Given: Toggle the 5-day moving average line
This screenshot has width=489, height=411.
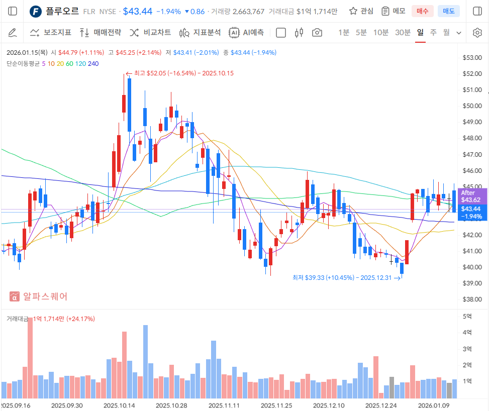Looking at the screenshot, I should (44, 63).
